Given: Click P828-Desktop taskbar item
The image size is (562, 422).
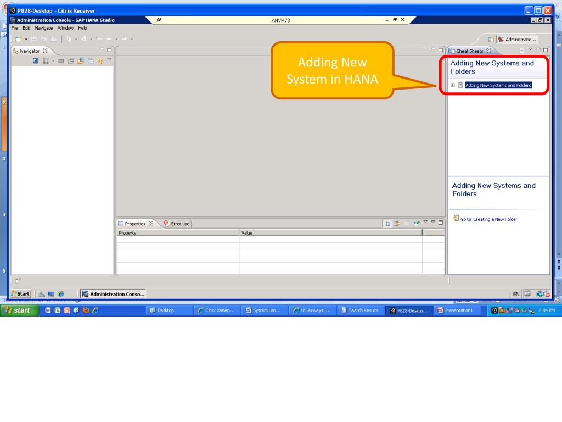Looking at the screenshot, I should [408, 310].
